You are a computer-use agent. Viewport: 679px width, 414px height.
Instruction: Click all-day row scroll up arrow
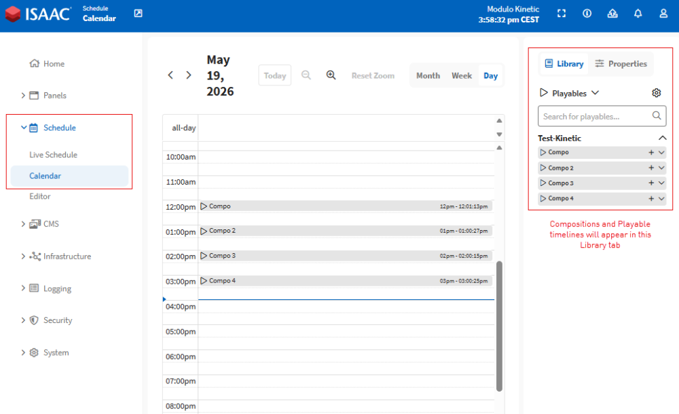[x=499, y=121]
